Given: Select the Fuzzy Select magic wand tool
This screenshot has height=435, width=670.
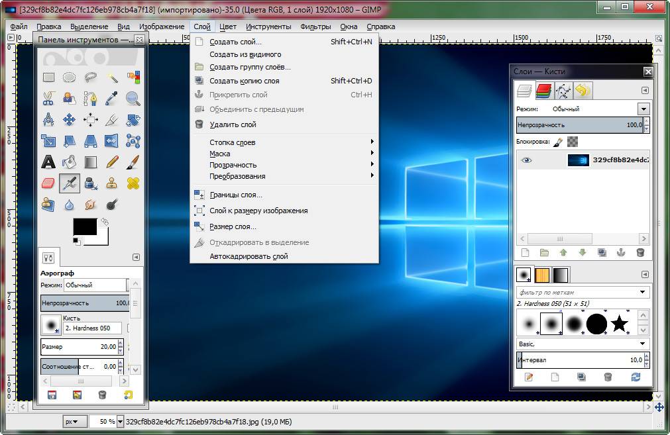Looking at the screenshot, I should pos(112,77).
